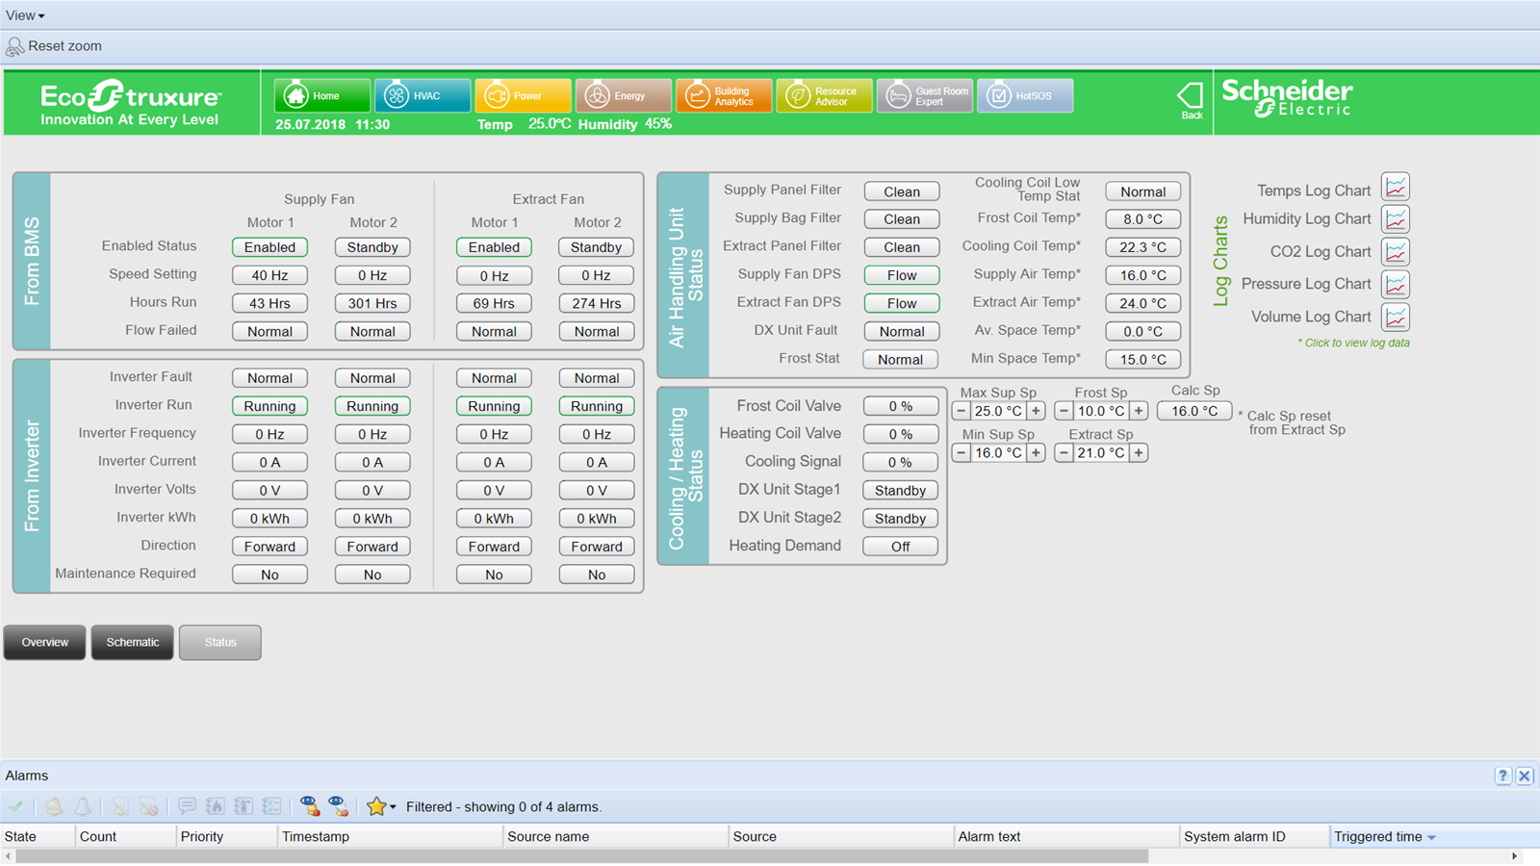This screenshot has height=866, width=1540.
Task: Decrease the Frost Sp setpoint
Action: (x=1064, y=411)
